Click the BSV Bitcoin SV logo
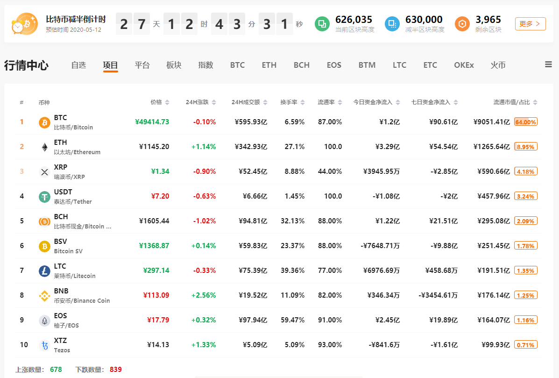 coord(44,246)
